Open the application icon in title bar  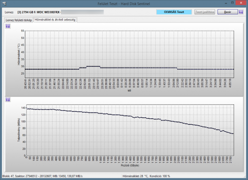pyautogui.click(x=4, y=3)
